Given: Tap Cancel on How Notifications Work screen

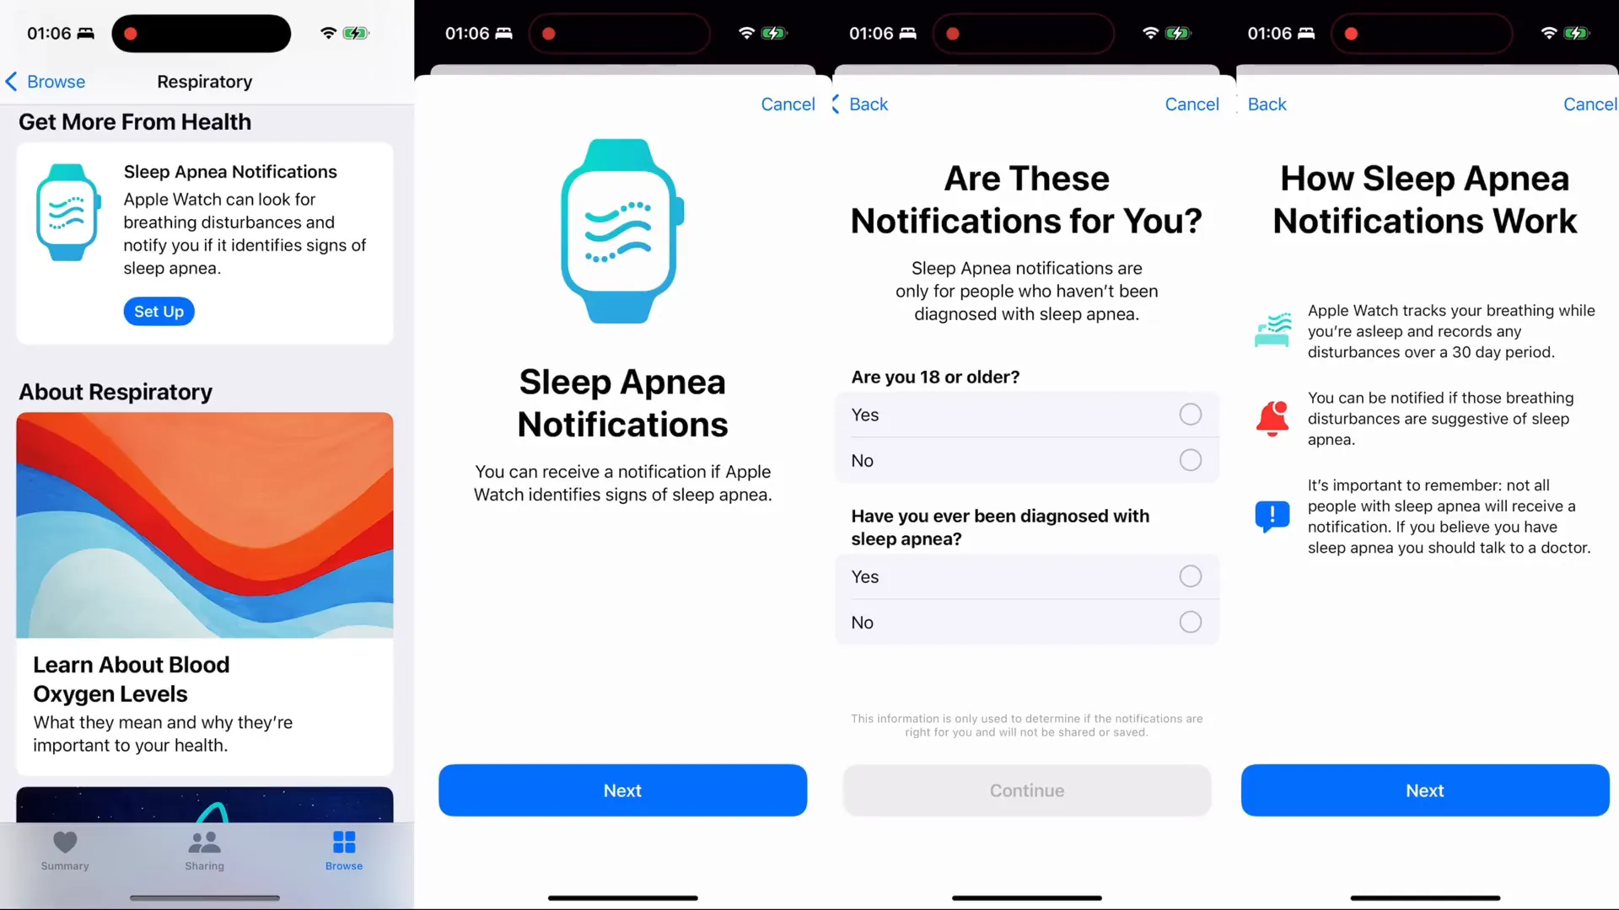Looking at the screenshot, I should [1591, 104].
